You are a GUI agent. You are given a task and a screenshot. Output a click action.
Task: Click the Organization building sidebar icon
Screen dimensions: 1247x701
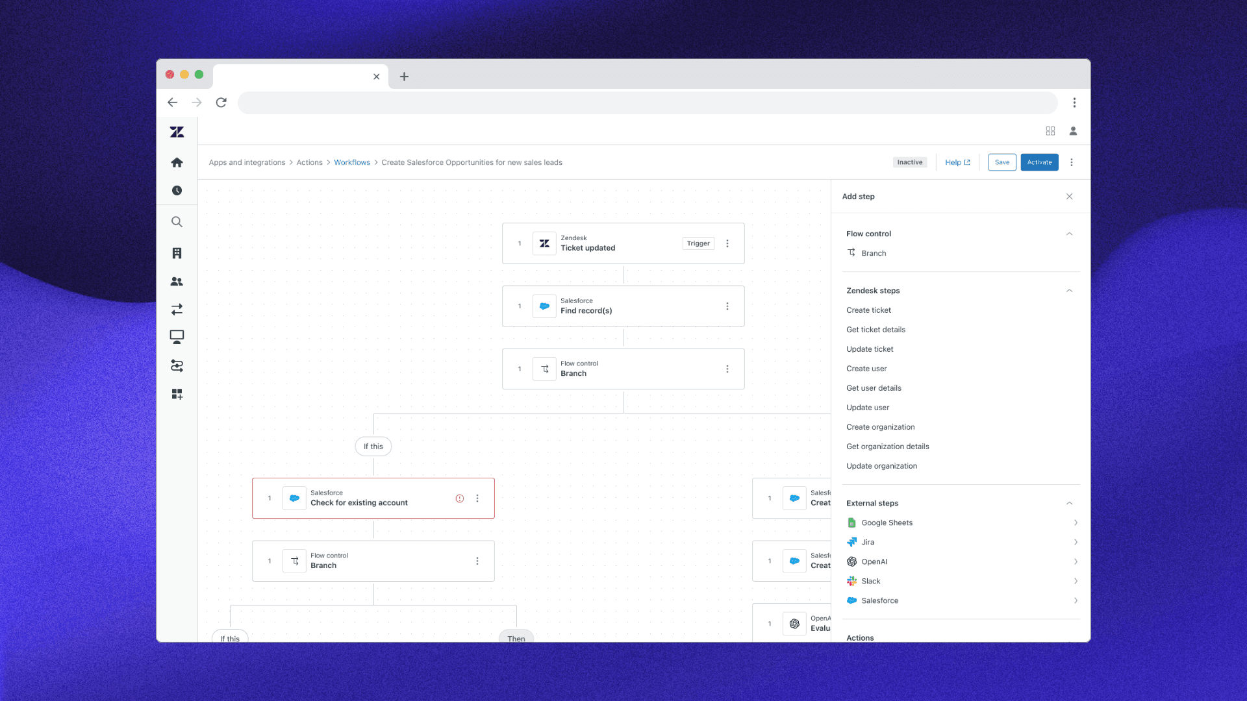point(177,253)
